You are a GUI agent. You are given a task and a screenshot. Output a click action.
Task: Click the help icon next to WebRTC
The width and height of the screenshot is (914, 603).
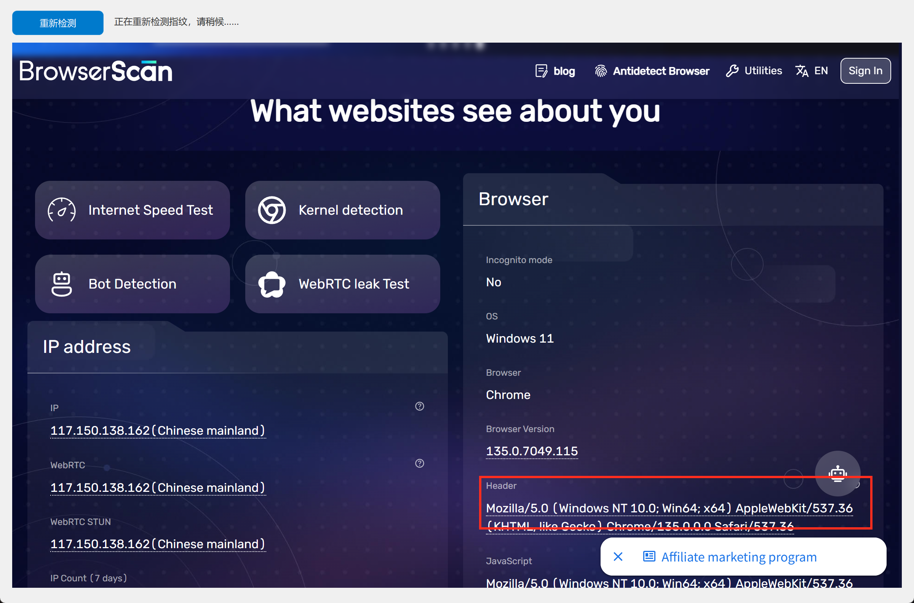pos(419,463)
